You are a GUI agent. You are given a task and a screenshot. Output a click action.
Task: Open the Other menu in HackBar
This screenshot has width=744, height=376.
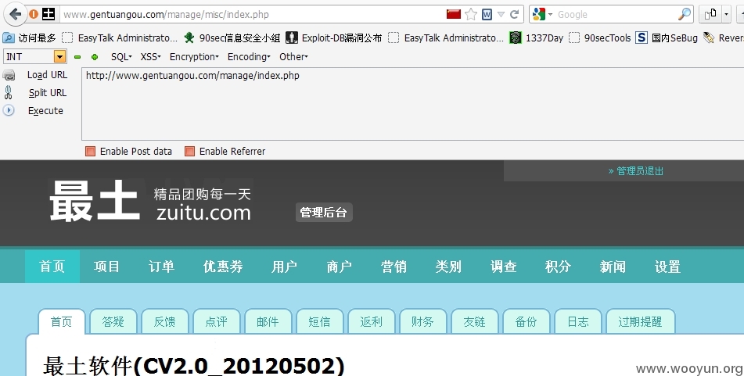coord(293,57)
